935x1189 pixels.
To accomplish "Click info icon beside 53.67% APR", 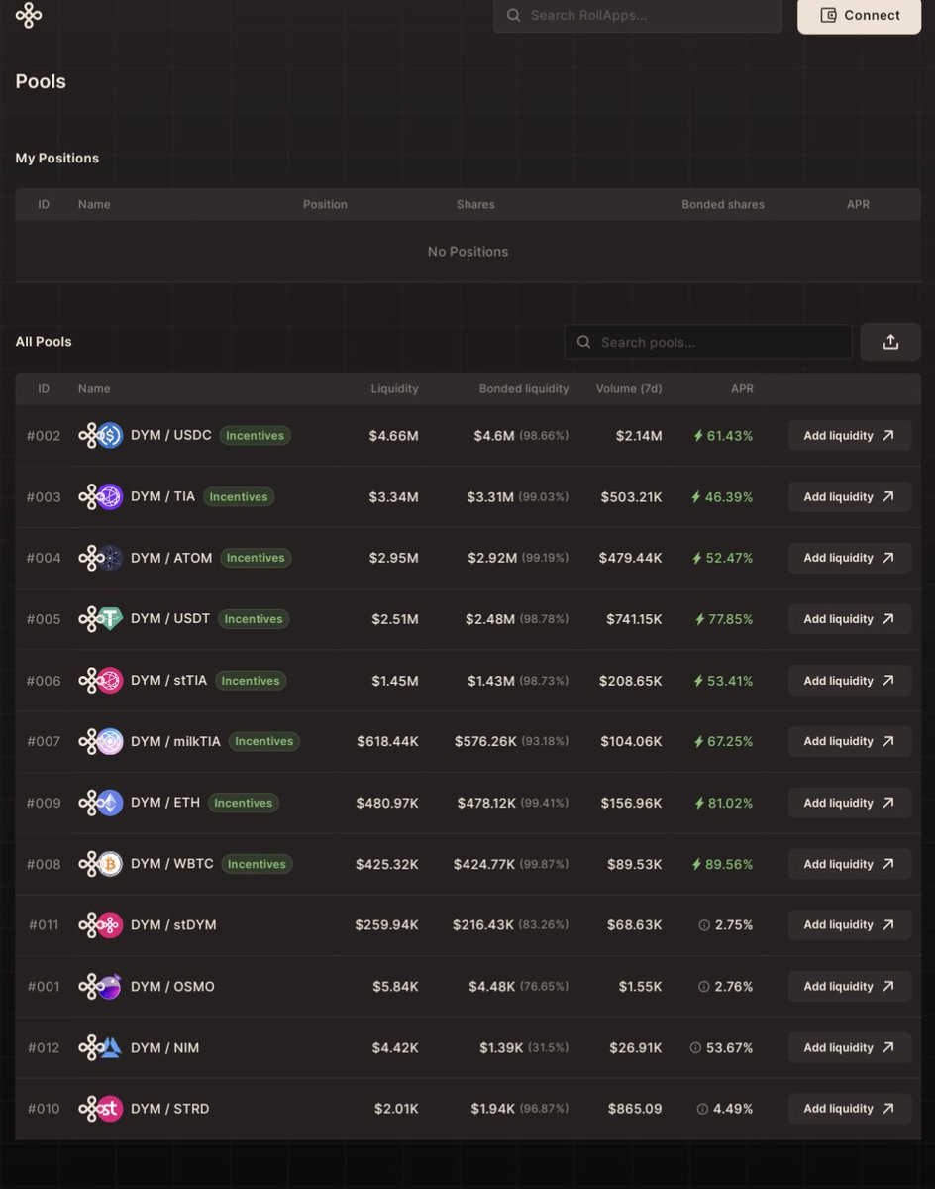I will (695, 1047).
